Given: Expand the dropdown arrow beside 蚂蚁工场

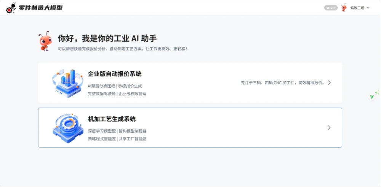Looking at the screenshot, I should (368, 8).
